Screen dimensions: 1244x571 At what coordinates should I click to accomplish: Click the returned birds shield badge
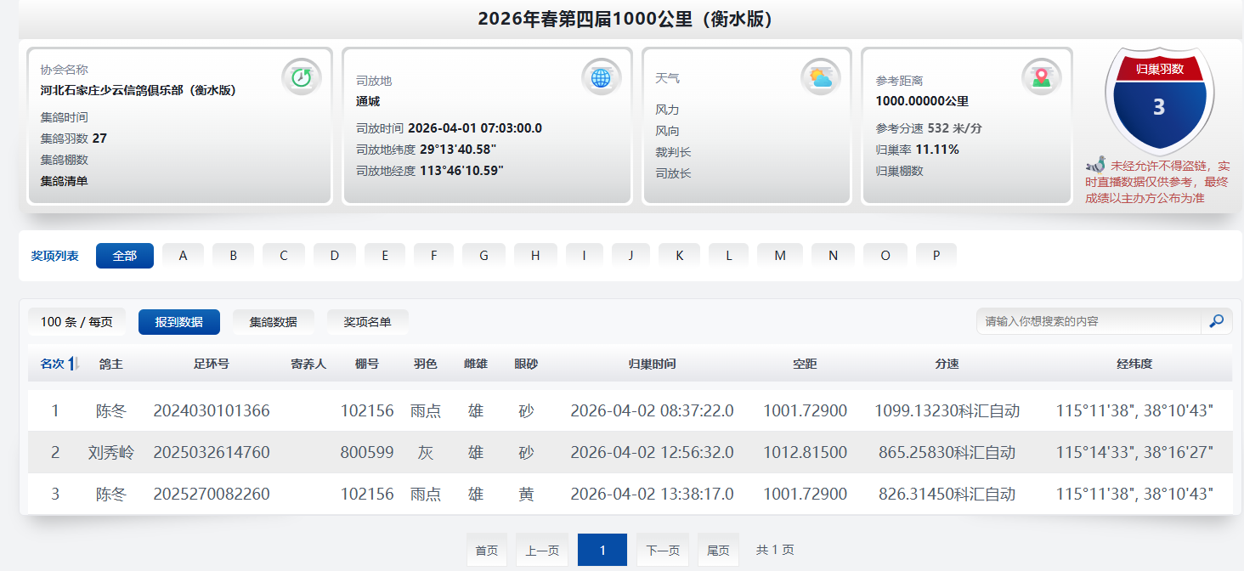coord(1159,100)
